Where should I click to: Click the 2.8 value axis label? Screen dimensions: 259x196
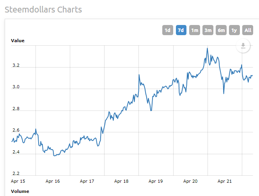point(16,109)
